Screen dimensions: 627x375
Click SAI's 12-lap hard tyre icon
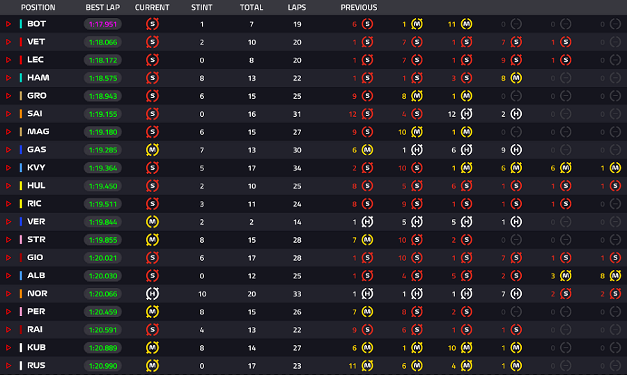(x=466, y=114)
